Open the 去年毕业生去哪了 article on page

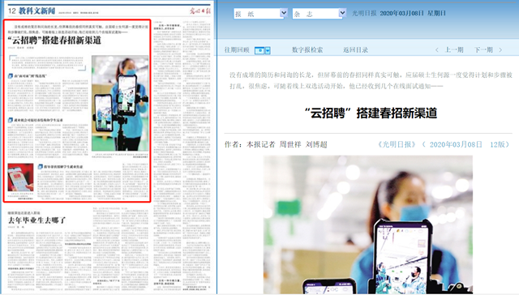tap(37, 220)
